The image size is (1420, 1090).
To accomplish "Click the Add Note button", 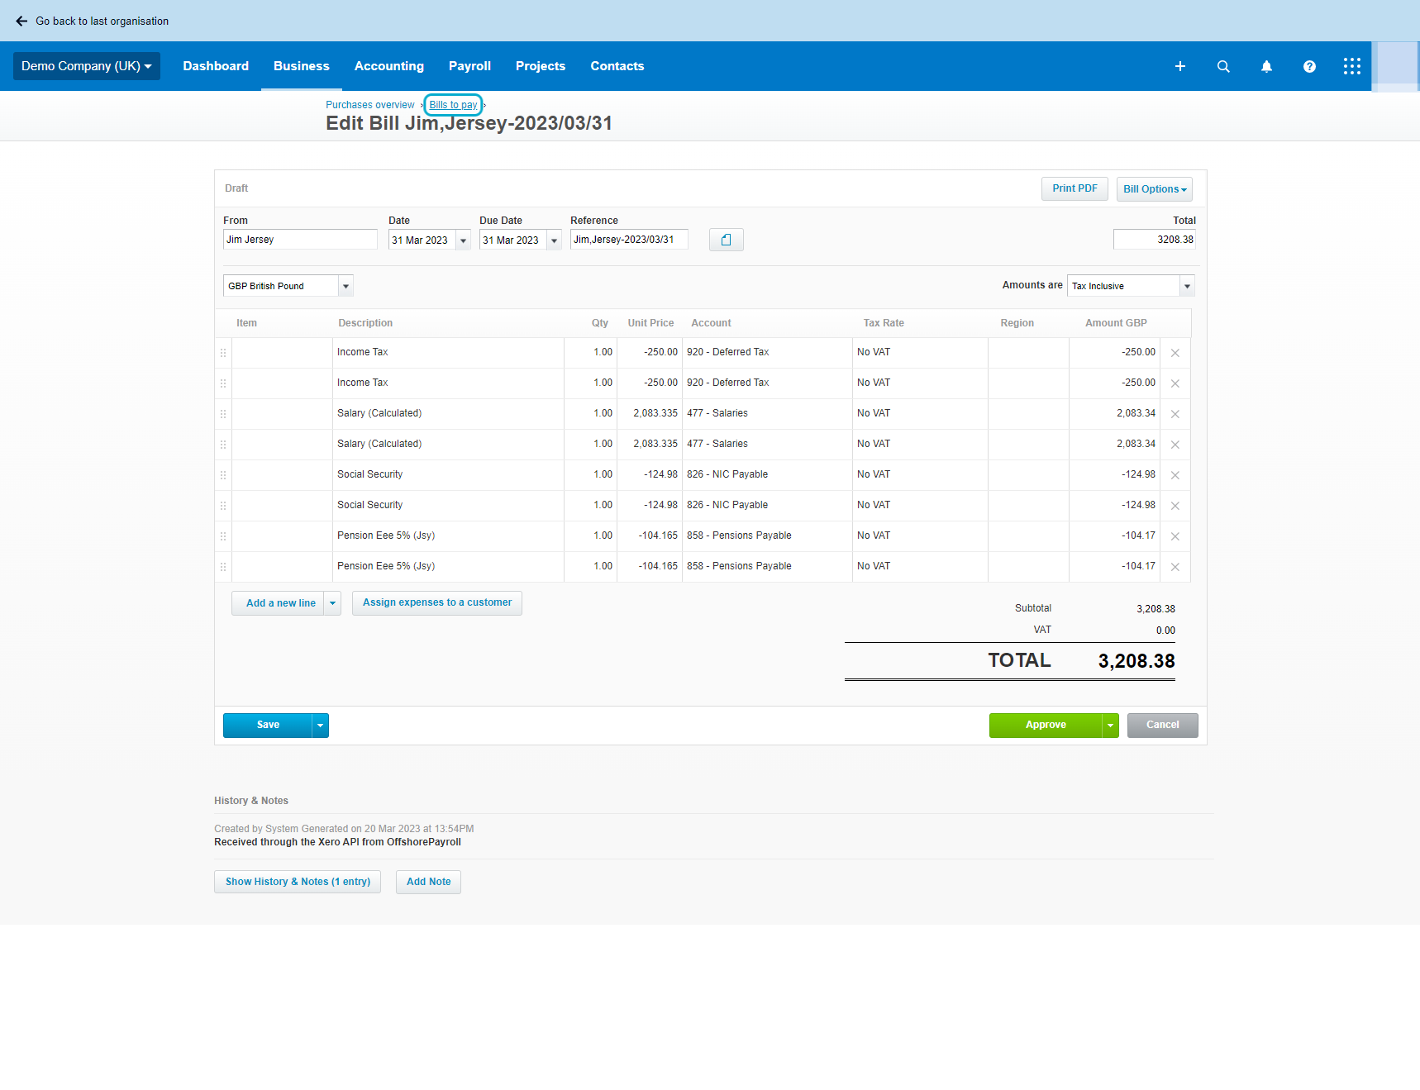I will (x=428, y=882).
